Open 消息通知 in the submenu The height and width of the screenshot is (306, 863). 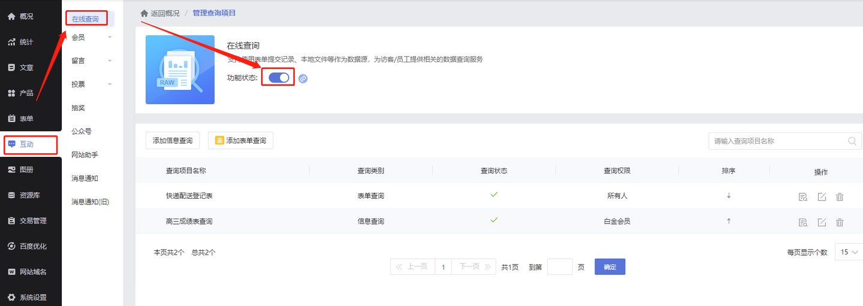point(85,178)
